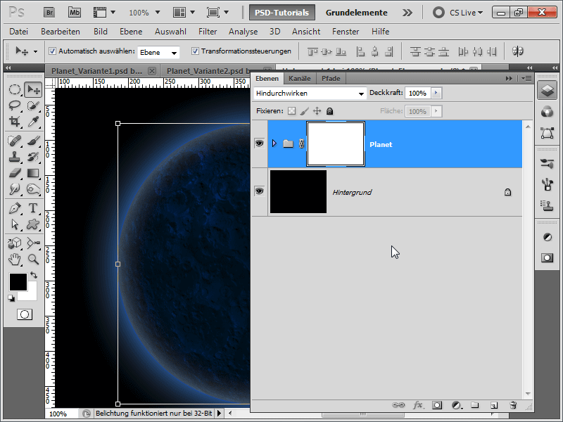Select the Zoom tool
Viewport: 563px width, 422px height.
click(x=33, y=259)
